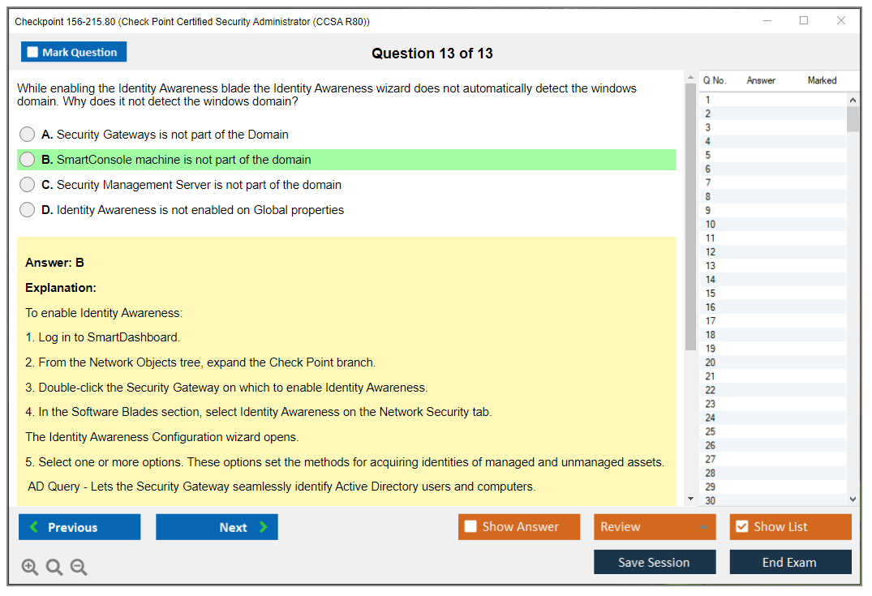
Task: Click the explanation panel scroll down arrow
Action: coord(690,499)
